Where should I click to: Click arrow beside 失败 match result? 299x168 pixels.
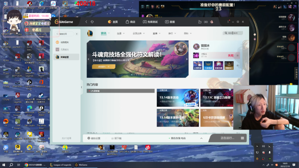(238, 55)
